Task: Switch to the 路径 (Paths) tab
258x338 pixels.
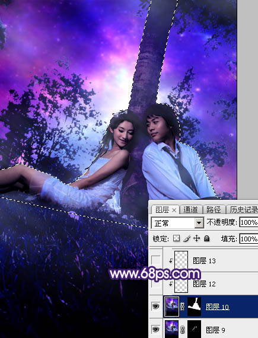Action: 214,209
